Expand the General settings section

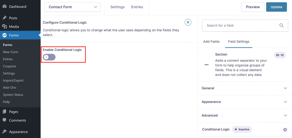coord(285,88)
